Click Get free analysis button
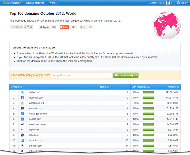Image resolution: width=190 pixels, height=155 pixels. (x=126, y=75)
